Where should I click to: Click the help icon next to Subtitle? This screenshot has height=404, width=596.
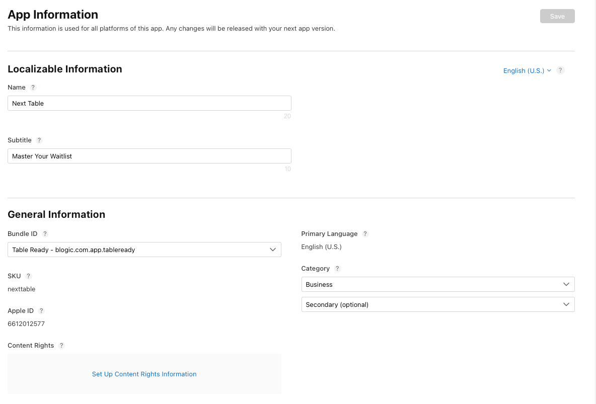(40, 140)
